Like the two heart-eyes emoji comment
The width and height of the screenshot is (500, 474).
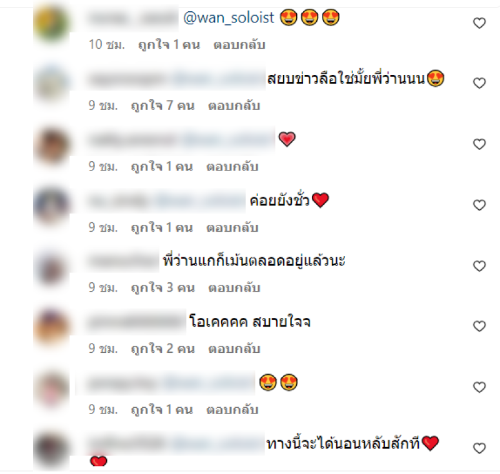tap(479, 387)
